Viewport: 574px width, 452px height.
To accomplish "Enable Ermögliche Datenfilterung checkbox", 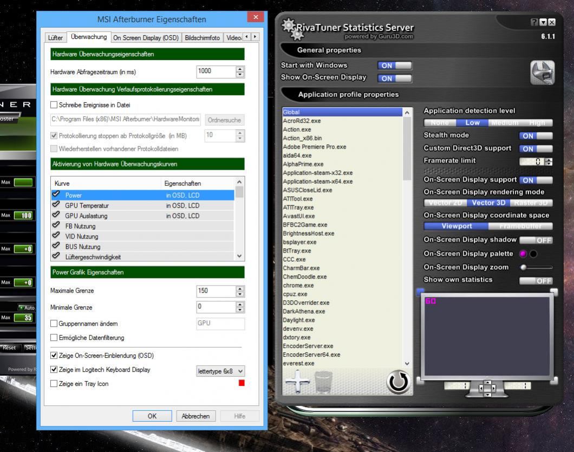I will point(54,337).
